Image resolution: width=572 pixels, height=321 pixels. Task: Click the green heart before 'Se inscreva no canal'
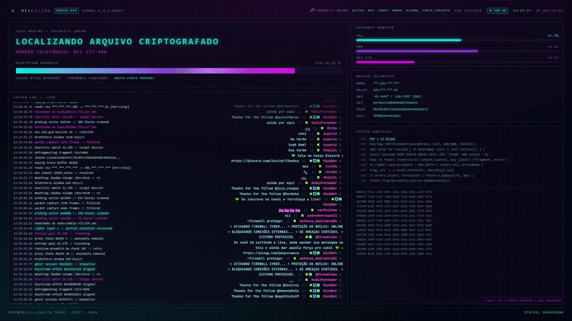237,199
